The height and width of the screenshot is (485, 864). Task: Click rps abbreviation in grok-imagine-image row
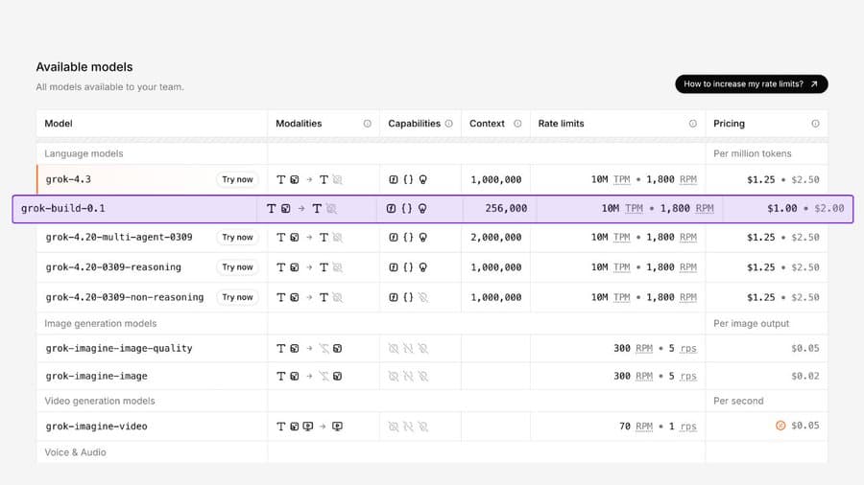click(x=688, y=376)
